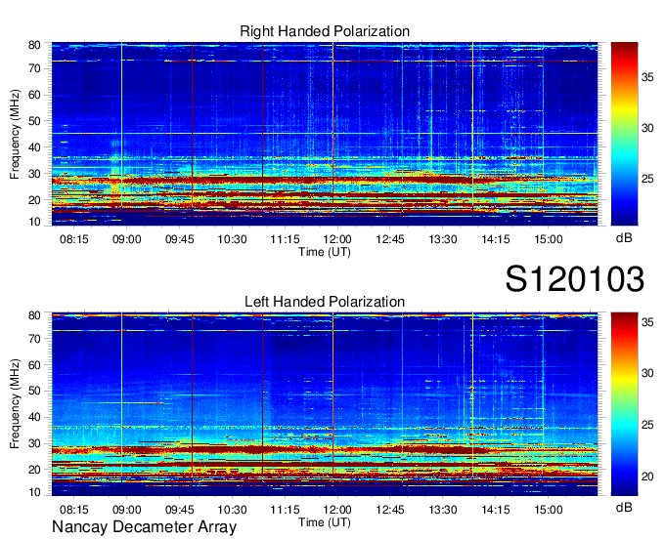The width and height of the screenshot is (665, 539).
Task: Click the 50 MHz label on the upper plot
Action: [x=34, y=121]
